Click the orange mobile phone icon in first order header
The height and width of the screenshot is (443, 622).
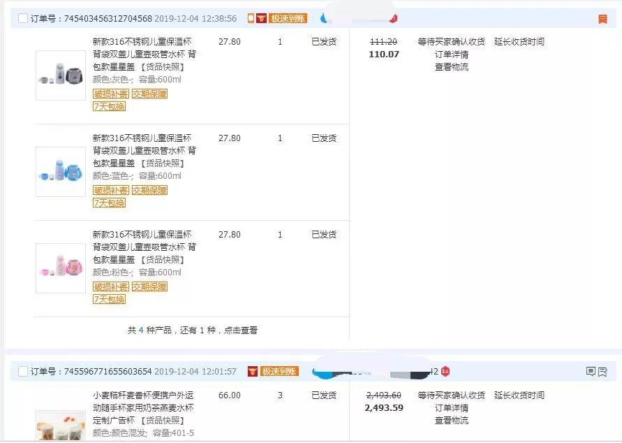250,19
